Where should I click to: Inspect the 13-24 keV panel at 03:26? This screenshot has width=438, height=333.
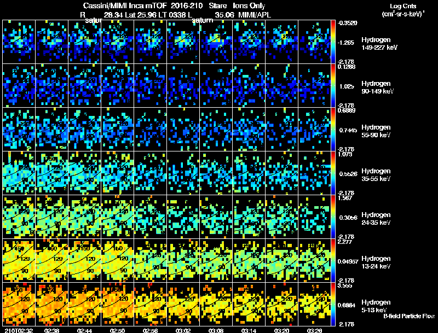tap(314, 260)
